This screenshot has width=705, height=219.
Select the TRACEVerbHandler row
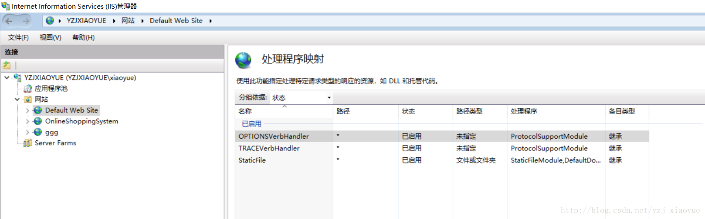pyautogui.click(x=442, y=148)
